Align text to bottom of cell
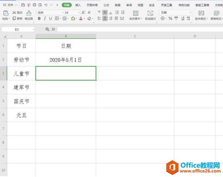This screenshot has height=177, width=223. pyautogui.click(x=111, y=13)
